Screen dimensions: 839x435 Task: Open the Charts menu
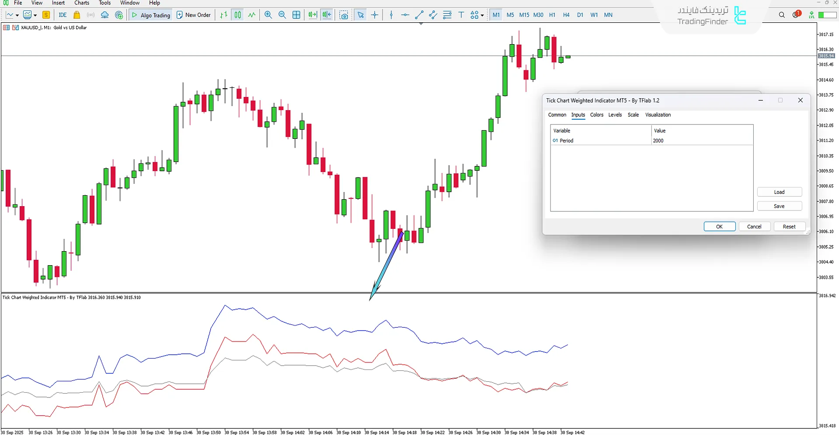point(81,3)
